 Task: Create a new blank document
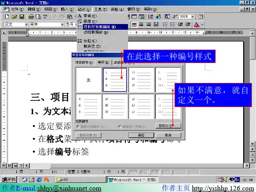pos(7,16)
